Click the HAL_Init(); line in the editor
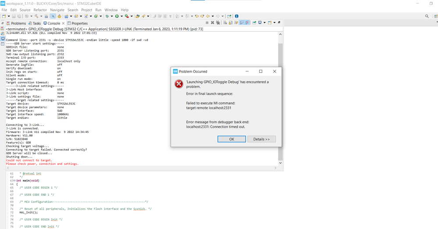Screen dimensions: 438x229 tap(28, 212)
